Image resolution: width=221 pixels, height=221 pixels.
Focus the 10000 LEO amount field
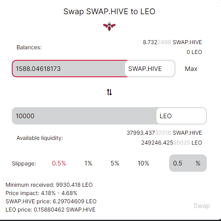(x=84, y=116)
